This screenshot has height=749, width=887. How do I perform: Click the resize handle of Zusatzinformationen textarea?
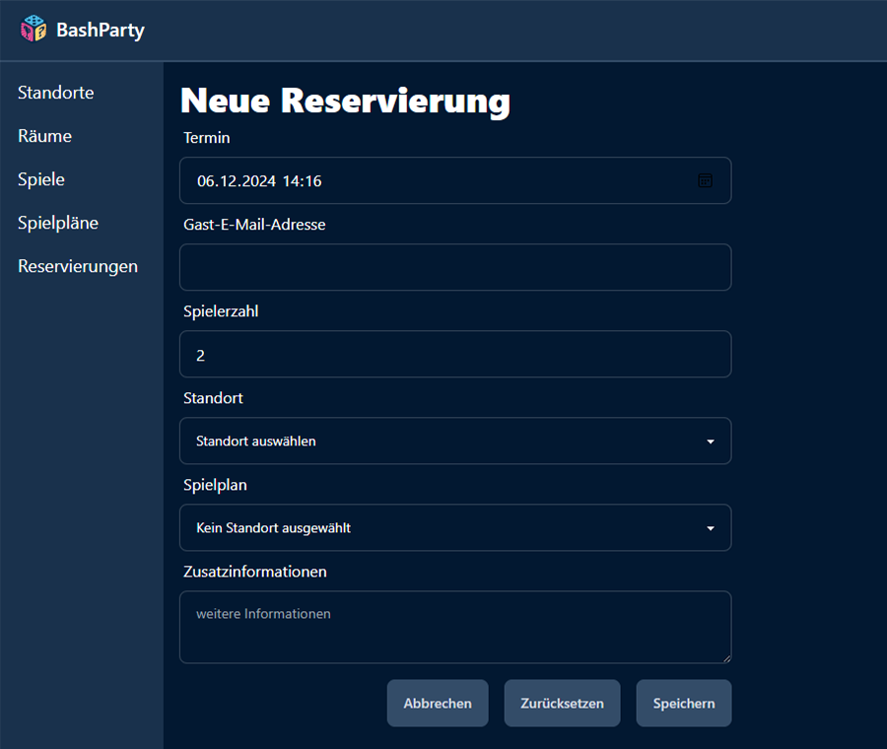click(x=726, y=658)
